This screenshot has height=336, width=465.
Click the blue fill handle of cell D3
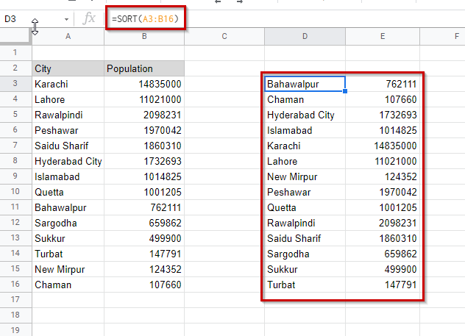345,91
